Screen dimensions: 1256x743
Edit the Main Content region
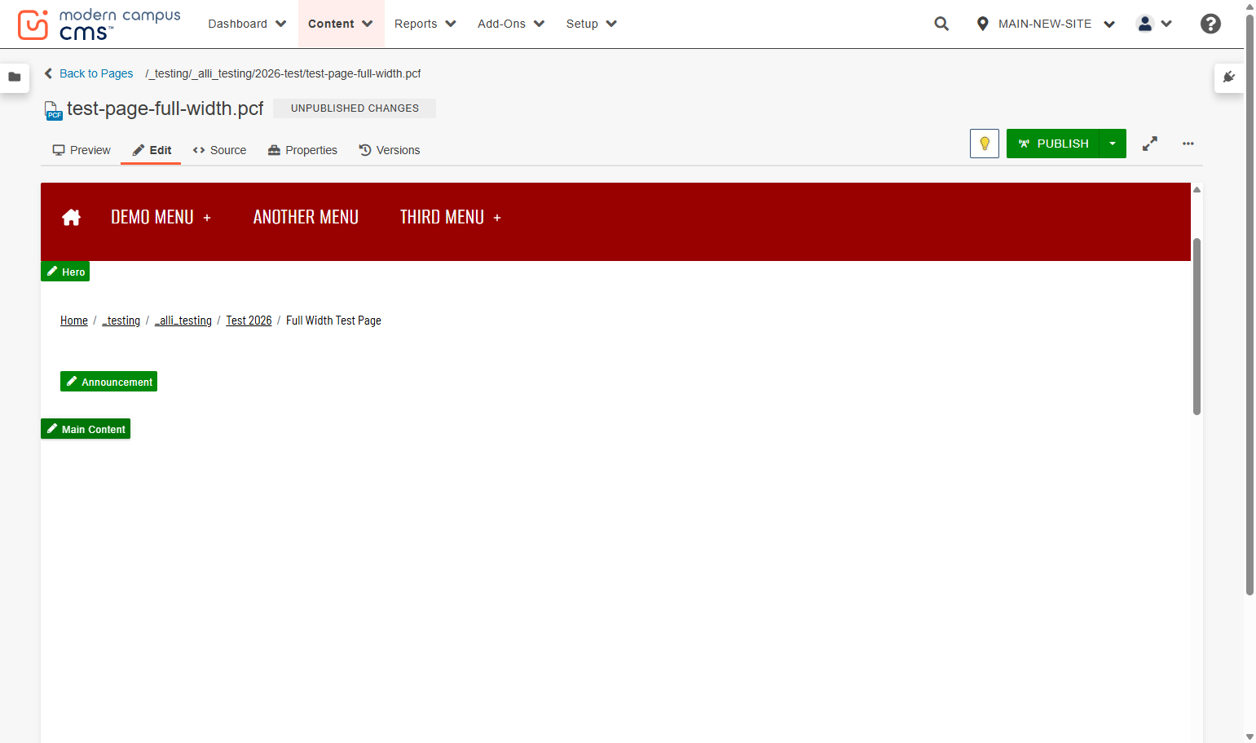(x=86, y=429)
